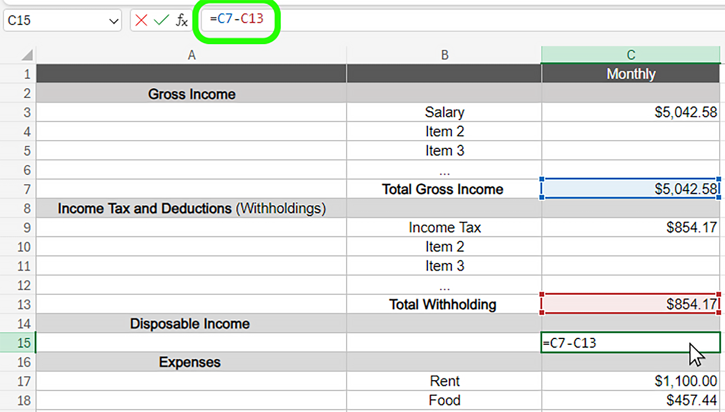This screenshot has height=412, width=725.
Task: Cancel the formula entry with the X icon
Action: tap(141, 20)
